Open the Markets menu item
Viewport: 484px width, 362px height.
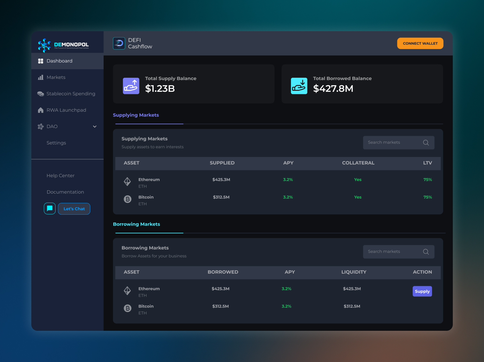click(67, 77)
